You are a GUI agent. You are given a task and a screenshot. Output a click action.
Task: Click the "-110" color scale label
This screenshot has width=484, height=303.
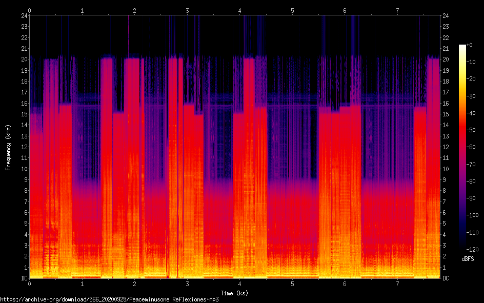pyautogui.click(x=472, y=233)
